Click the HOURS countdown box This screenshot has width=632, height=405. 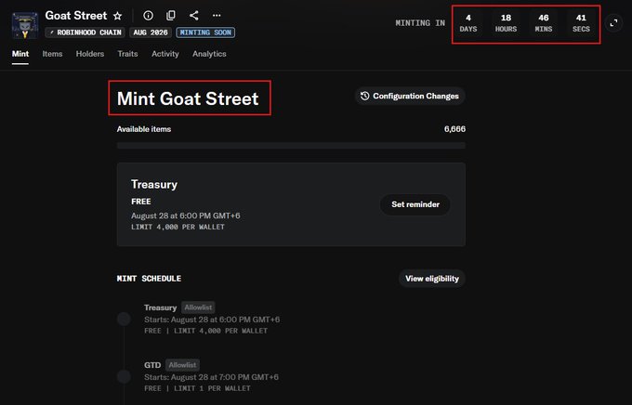(x=506, y=24)
